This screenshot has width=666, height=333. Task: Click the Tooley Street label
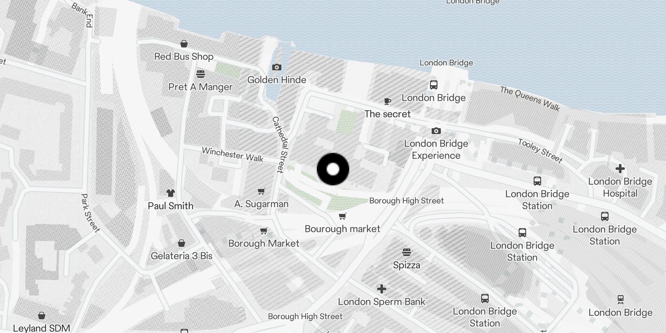coord(540,151)
